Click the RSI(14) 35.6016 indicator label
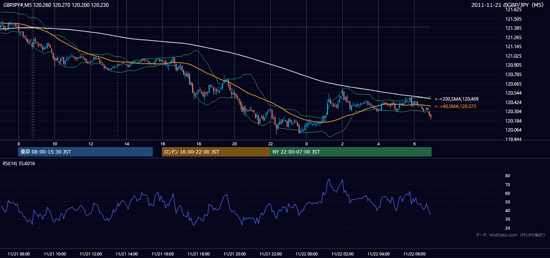550x258 pixels. [19, 163]
